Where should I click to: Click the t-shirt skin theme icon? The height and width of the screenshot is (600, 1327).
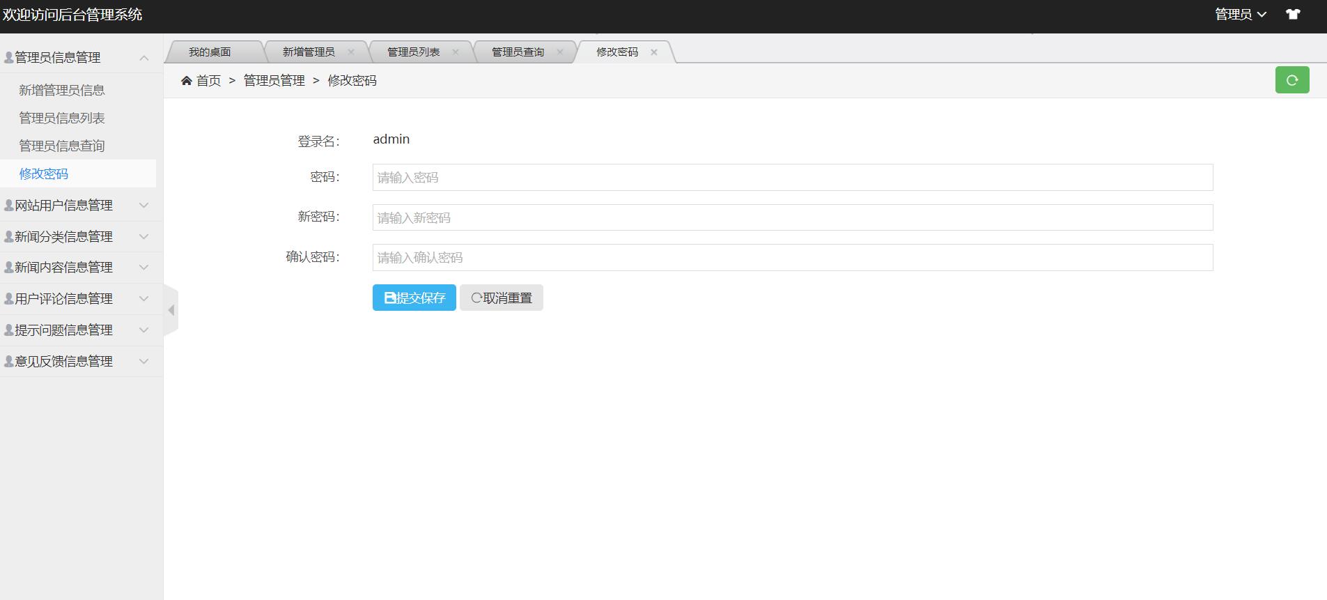coord(1293,15)
